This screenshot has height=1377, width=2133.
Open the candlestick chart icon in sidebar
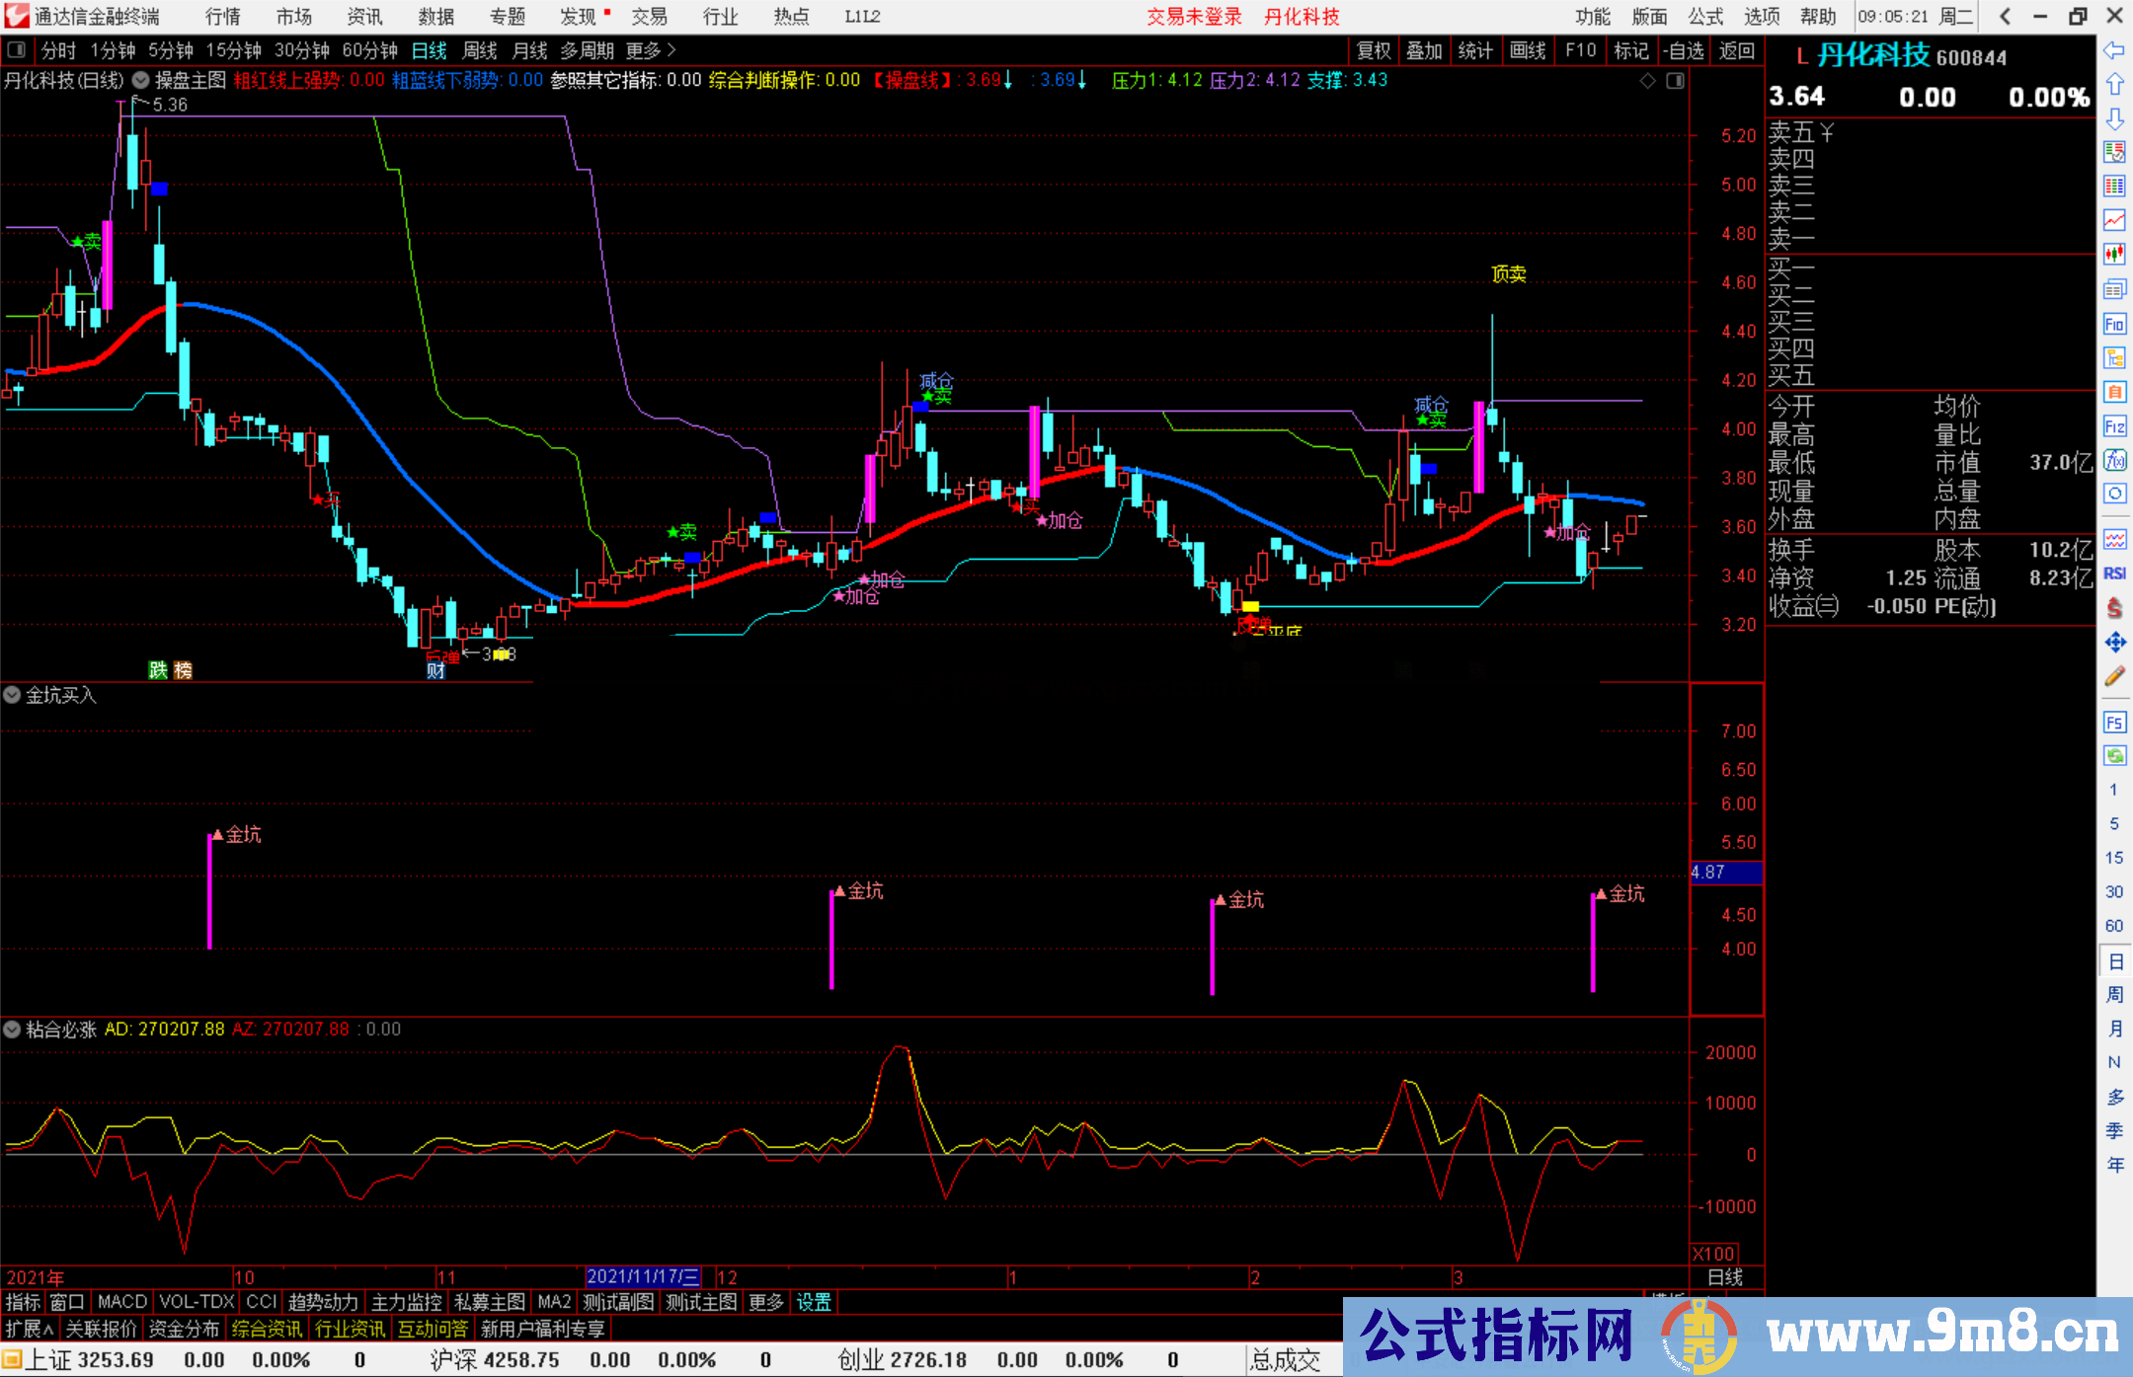(2114, 254)
